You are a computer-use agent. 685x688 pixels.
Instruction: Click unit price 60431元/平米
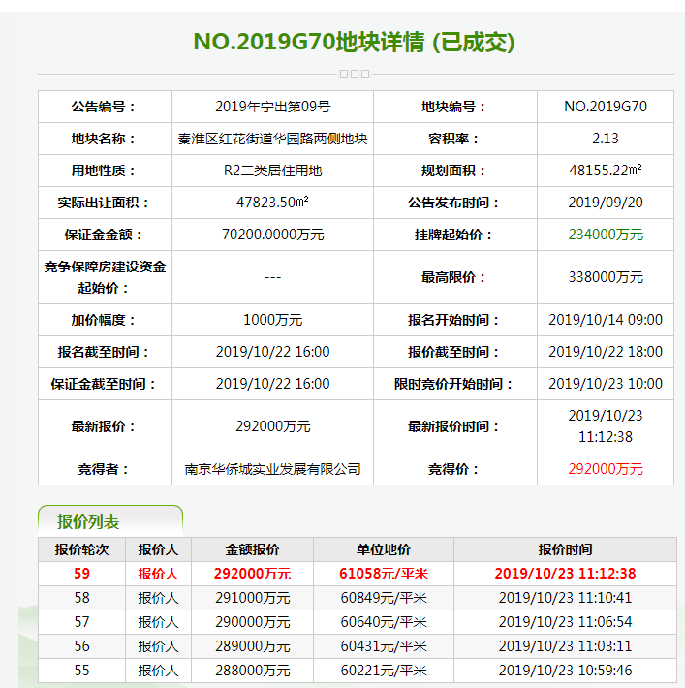pyautogui.click(x=384, y=646)
